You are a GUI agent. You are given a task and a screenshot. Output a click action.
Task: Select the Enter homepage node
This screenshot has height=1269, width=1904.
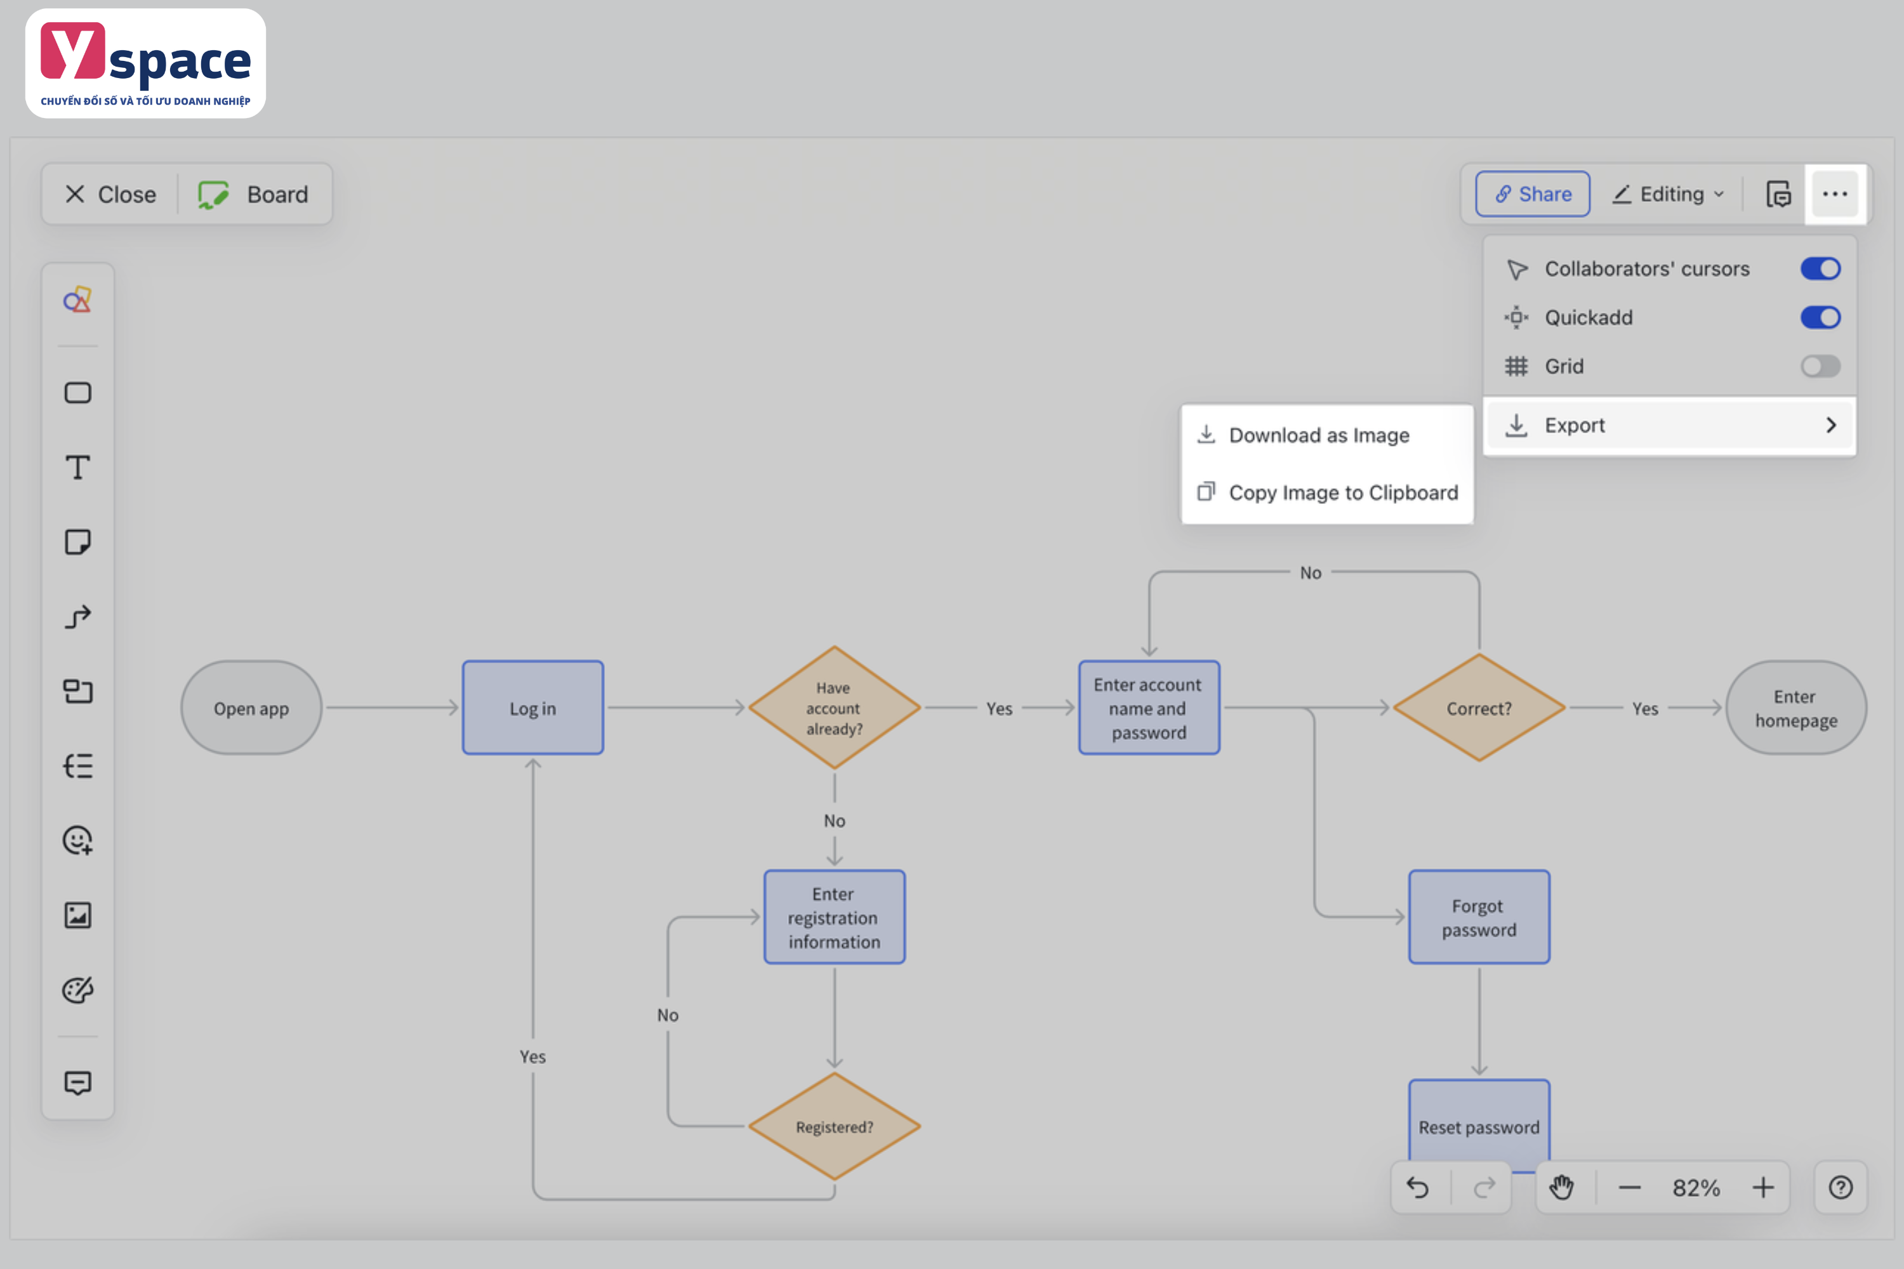pos(1796,708)
